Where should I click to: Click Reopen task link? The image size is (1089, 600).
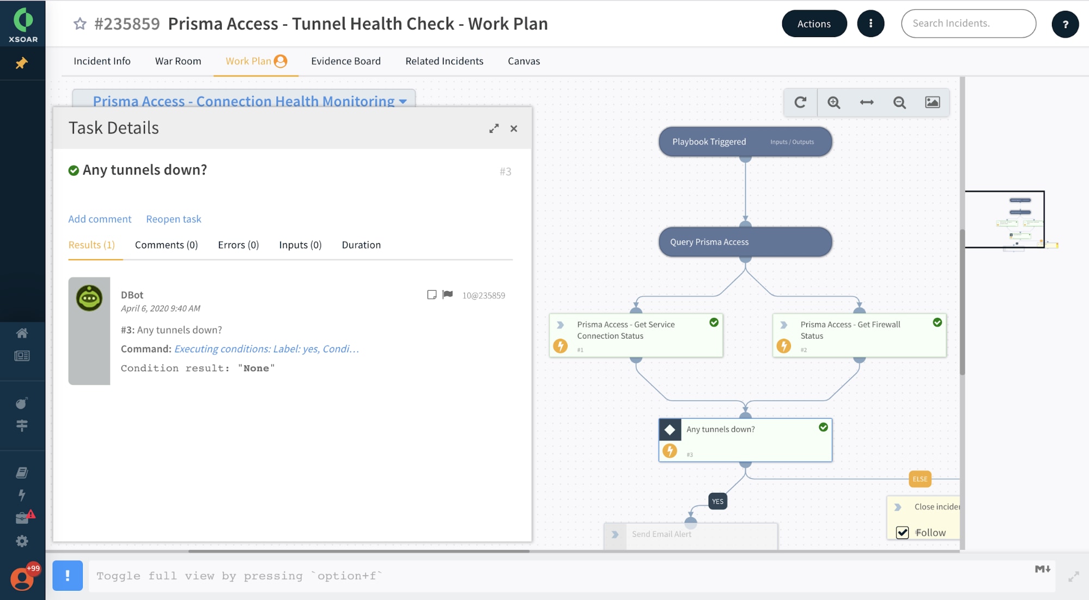click(x=174, y=219)
